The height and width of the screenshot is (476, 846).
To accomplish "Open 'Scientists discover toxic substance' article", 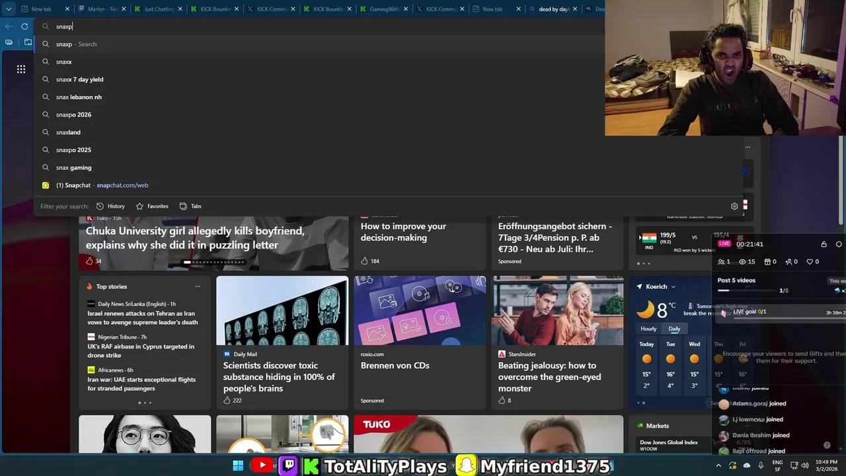I will click(x=279, y=377).
